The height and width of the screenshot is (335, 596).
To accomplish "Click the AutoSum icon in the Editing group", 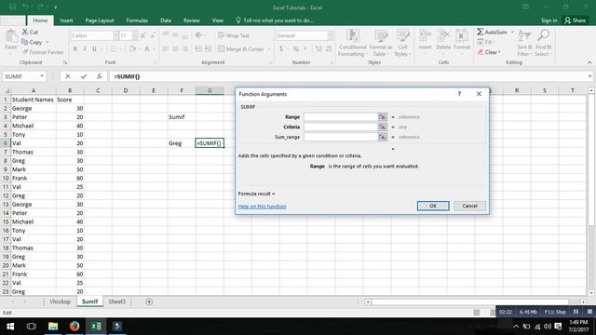I will (481, 32).
